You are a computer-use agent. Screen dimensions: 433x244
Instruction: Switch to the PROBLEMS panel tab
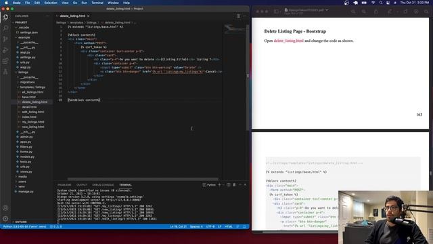[x=64, y=185]
